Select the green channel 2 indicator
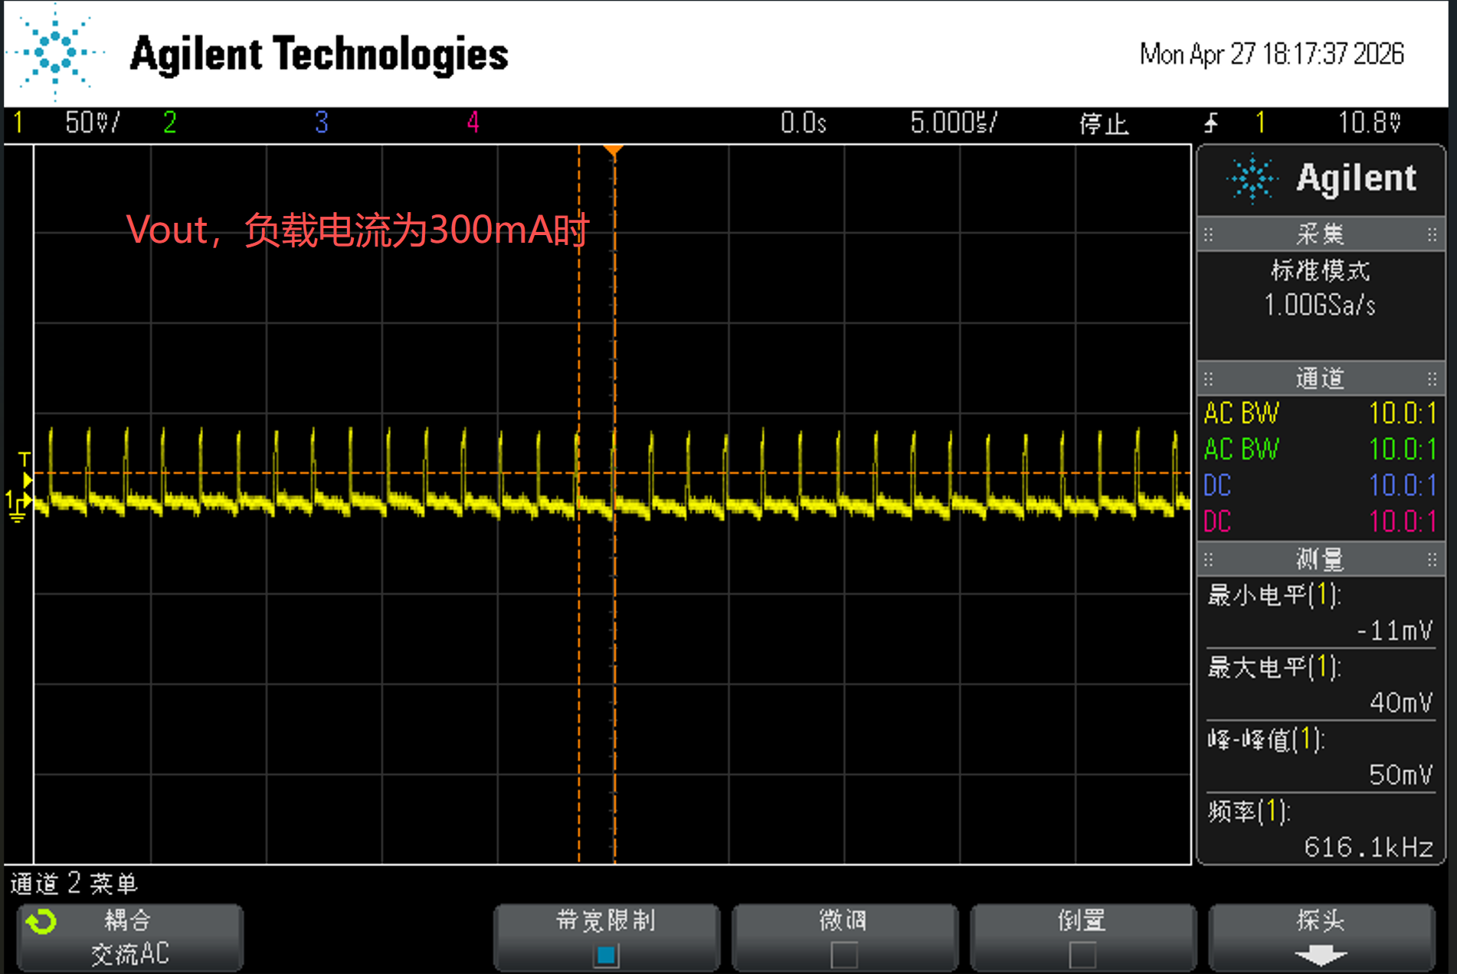Image resolution: width=1457 pixels, height=974 pixels. click(x=169, y=123)
